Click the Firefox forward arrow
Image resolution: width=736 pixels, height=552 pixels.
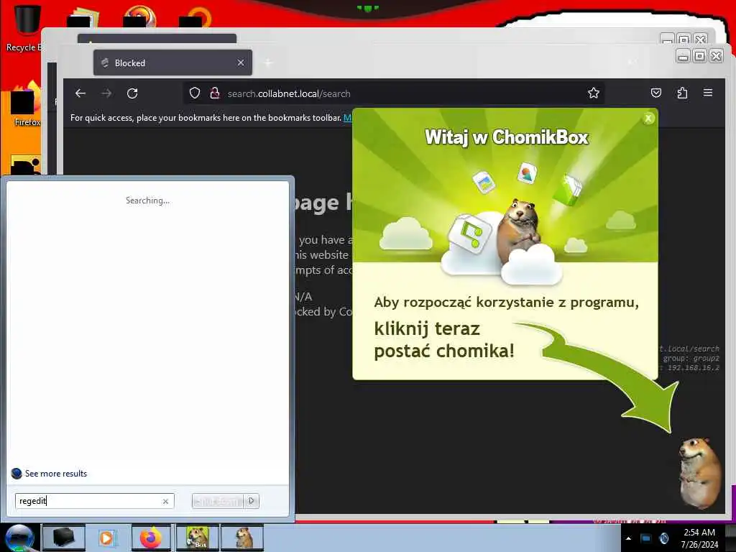pyautogui.click(x=106, y=93)
